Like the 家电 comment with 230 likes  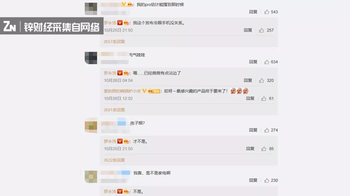pyautogui.click(x=267, y=181)
